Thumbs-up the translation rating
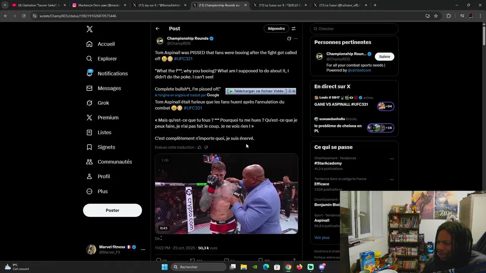Viewport: 486px width, 273px height. click(x=199, y=147)
